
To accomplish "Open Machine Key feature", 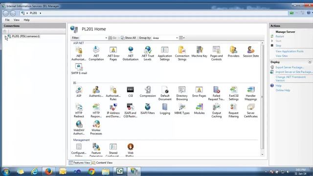I will point(199,52).
